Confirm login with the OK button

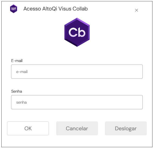coord(28,128)
